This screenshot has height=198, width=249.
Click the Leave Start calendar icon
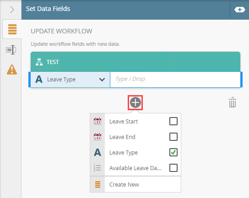click(x=97, y=121)
